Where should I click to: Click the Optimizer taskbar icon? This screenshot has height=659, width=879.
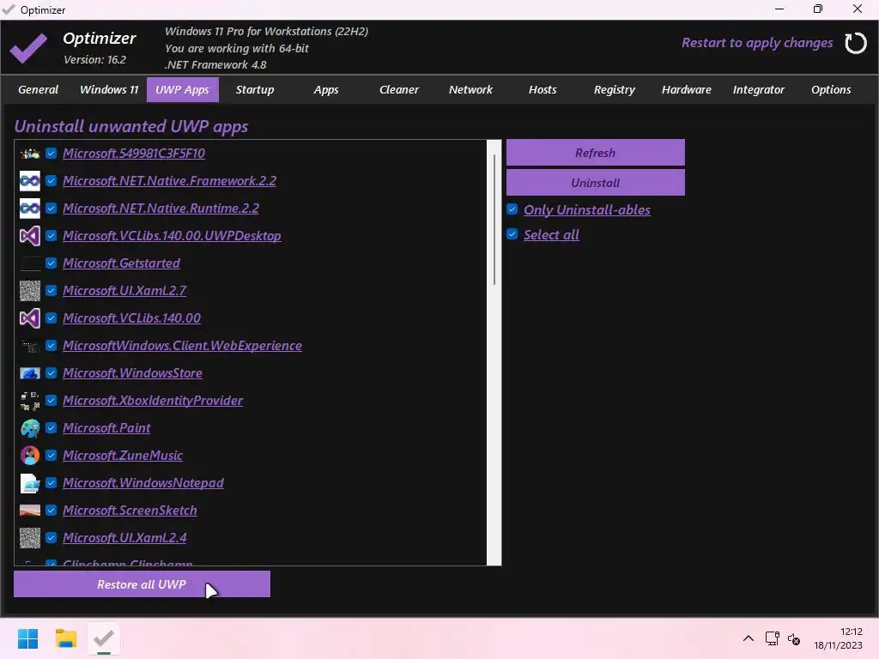click(104, 638)
